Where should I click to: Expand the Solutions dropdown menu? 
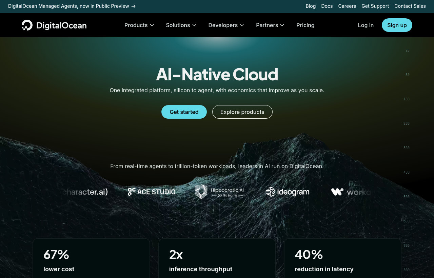[181, 25]
